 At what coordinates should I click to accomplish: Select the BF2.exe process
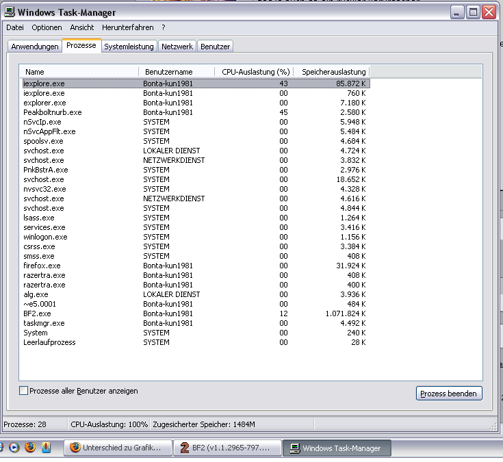click(x=196, y=313)
